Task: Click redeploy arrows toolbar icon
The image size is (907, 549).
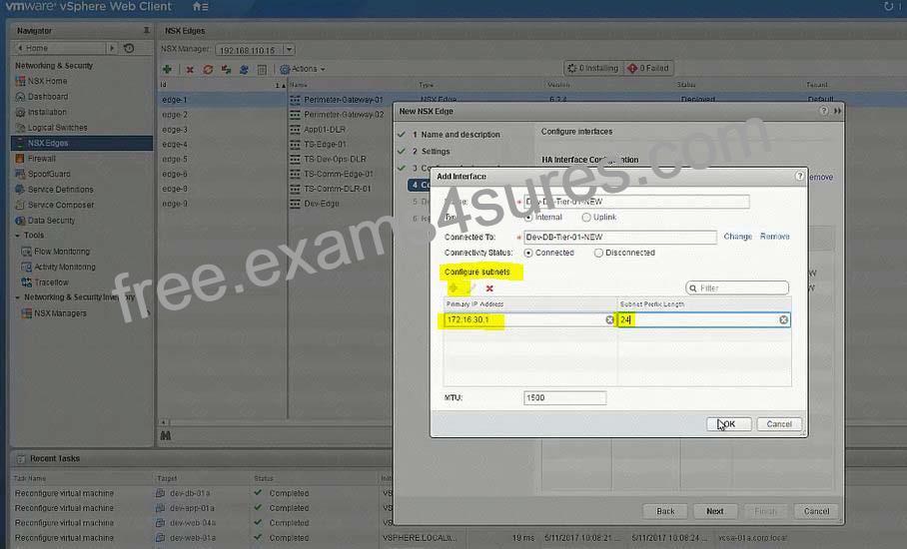Action: [226, 69]
